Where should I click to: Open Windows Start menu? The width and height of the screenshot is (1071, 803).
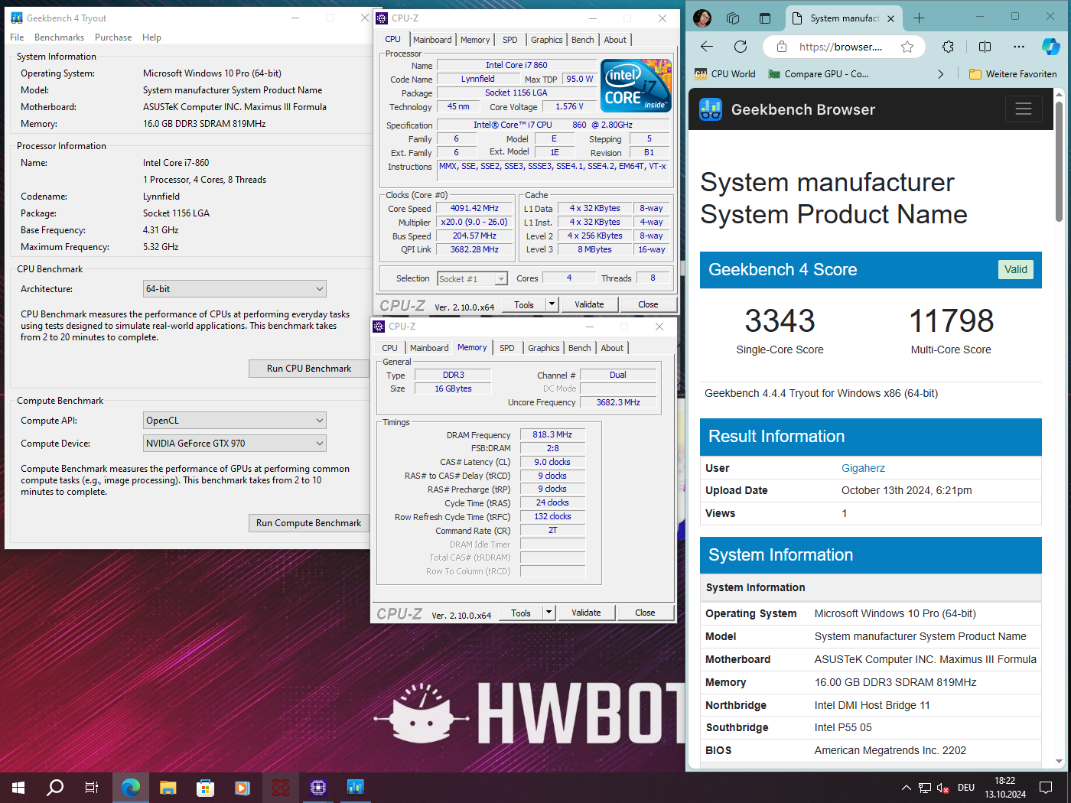point(18,787)
